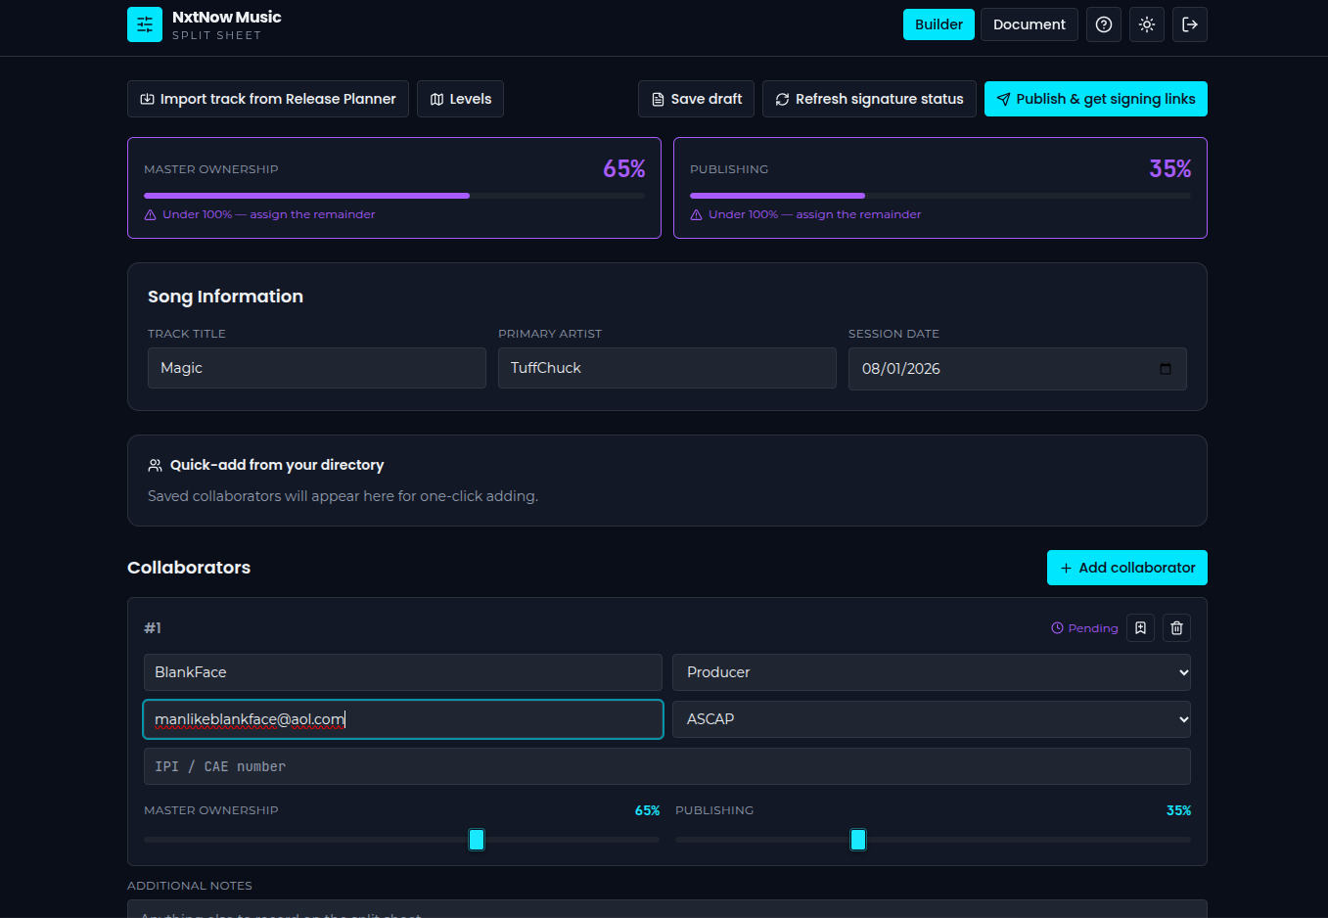Click Import track from Release Planner
This screenshot has height=918, width=1328.
(x=268, y=99)
